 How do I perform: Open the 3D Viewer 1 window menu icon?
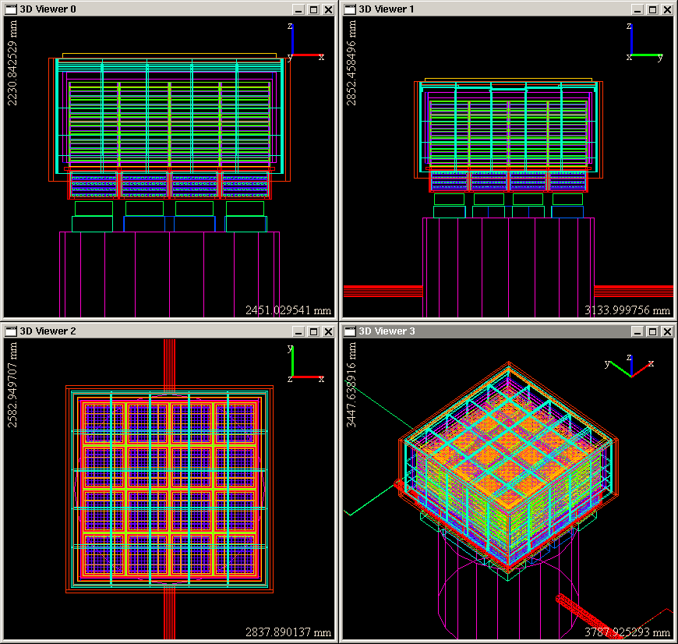[350, 9]
